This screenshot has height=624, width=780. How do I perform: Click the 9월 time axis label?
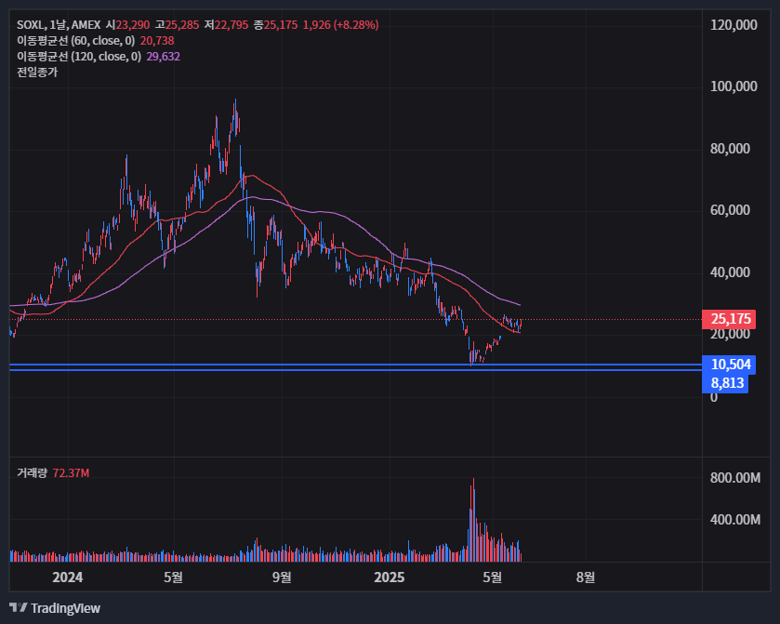click(x=282, y=578)
